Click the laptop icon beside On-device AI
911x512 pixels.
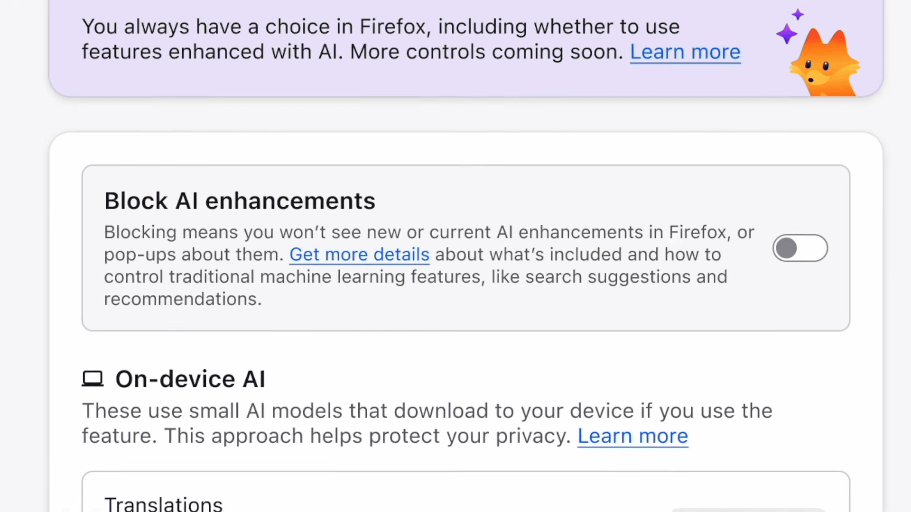point(93,379)
